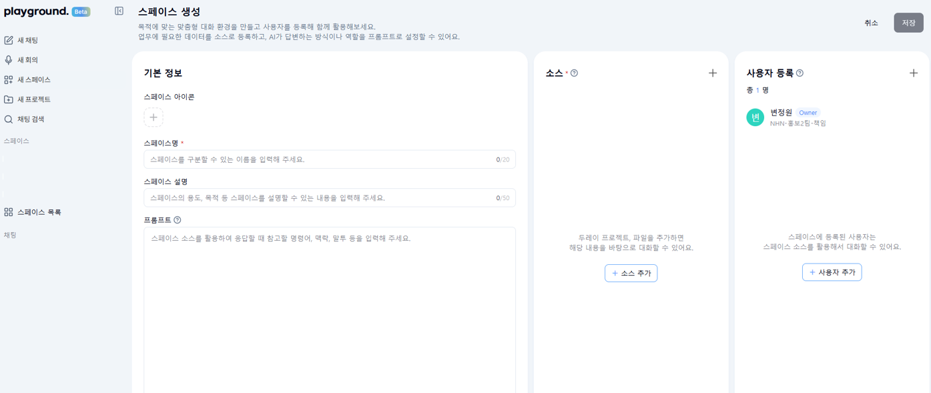Click the new space grid-plus icon
Image resolution: width=931 pixels, height=393 pixels.
[9, 79]
